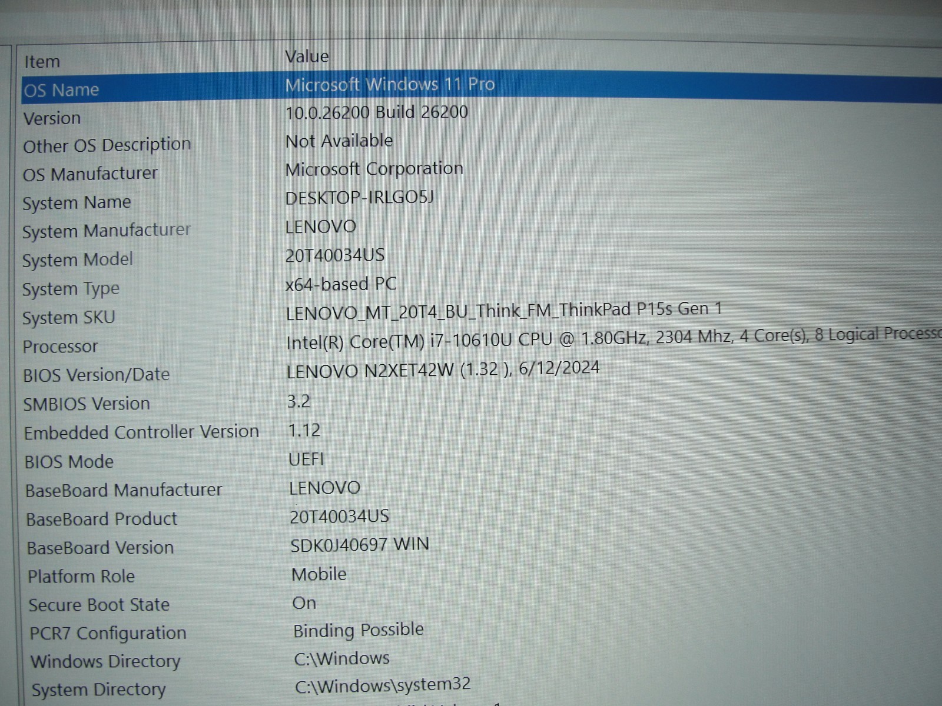The width and height of the screenshot is (942, 706).
Task: Click the DESKTOP-IRLGO5J value
Action: (x=359, y=198)
